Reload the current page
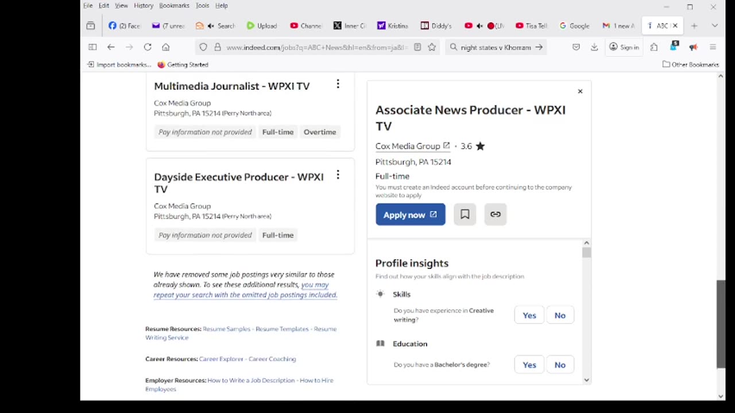 coord(148,47)
